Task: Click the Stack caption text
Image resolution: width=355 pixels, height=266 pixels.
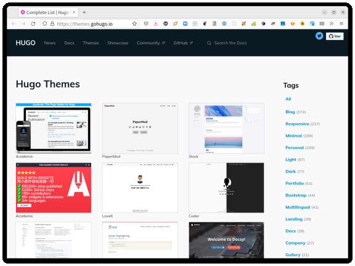Action: [194, 156]
